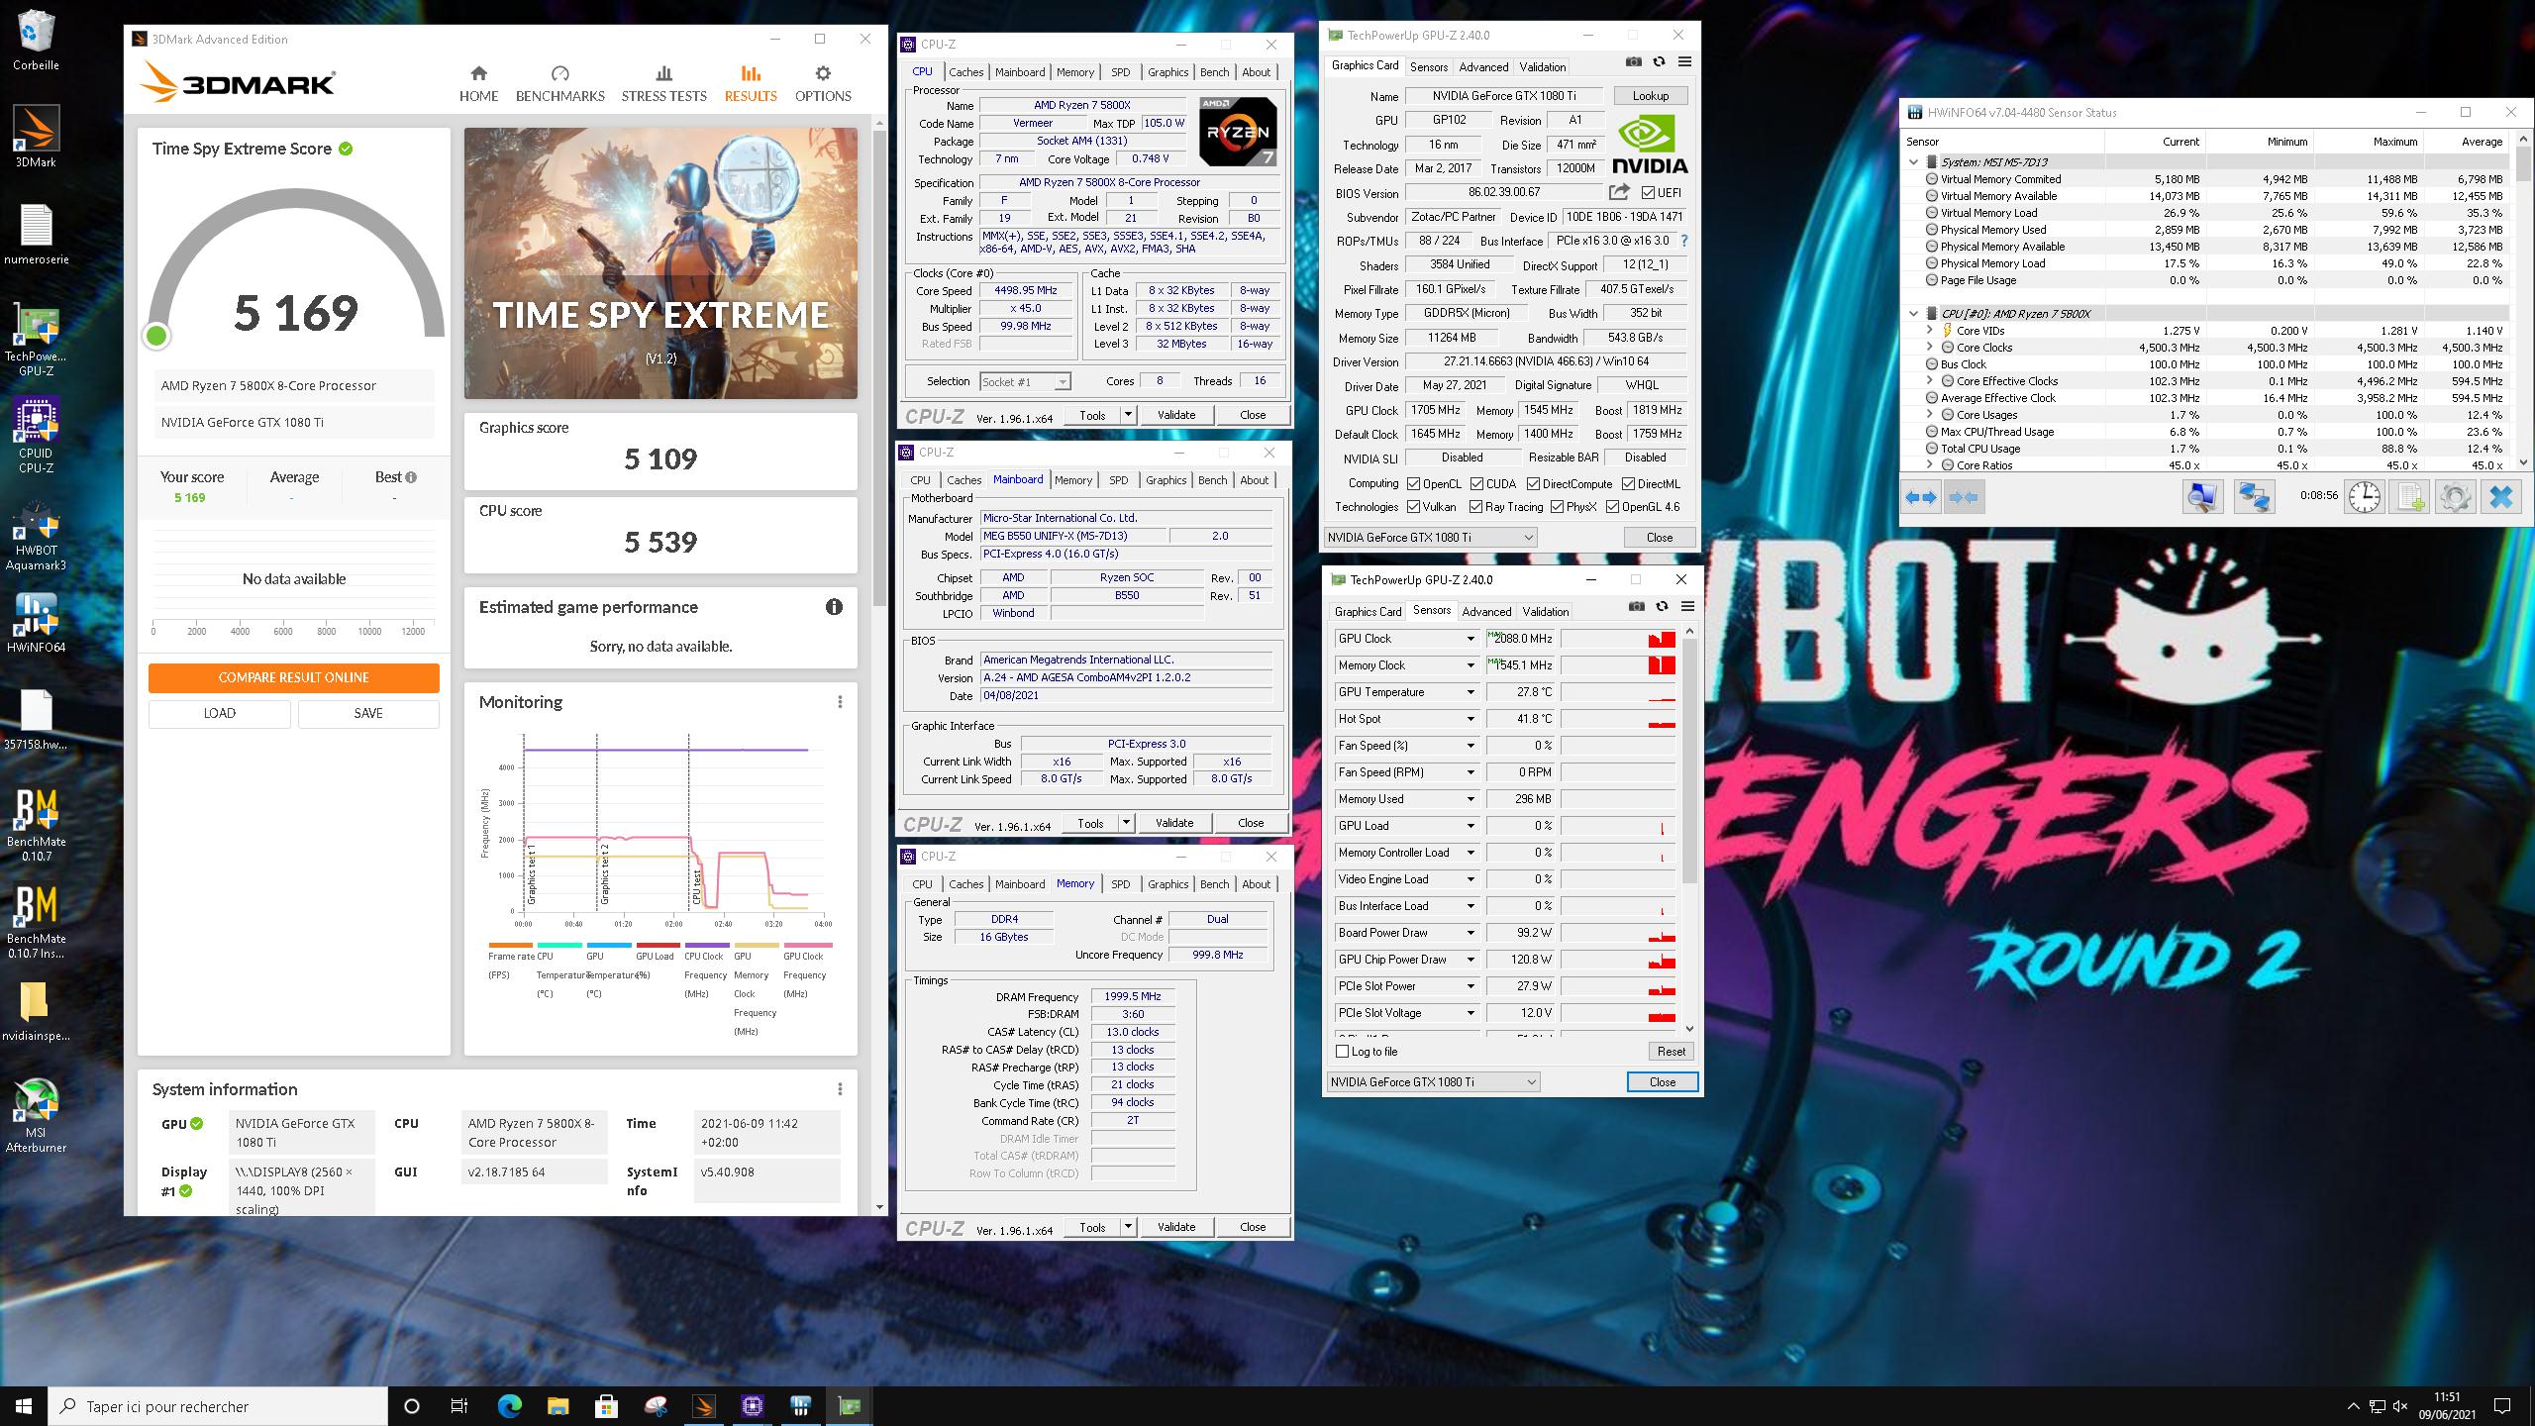Open System information three-dot menu
The image size is (2535, 1426).
pyautogui.click(x=840, y=1089)
